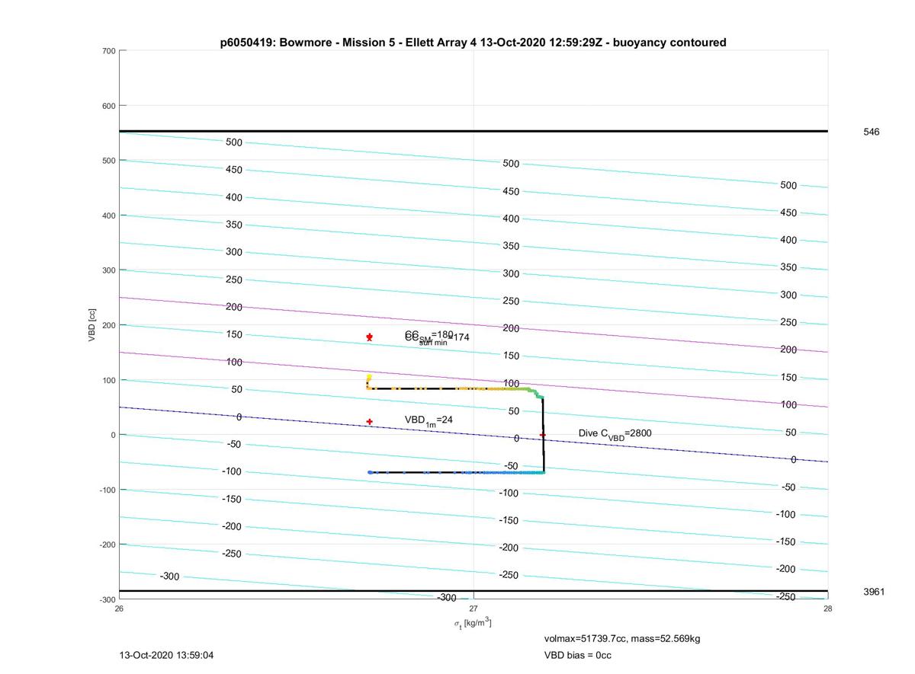Click the x-axis tick label 26

119,609
